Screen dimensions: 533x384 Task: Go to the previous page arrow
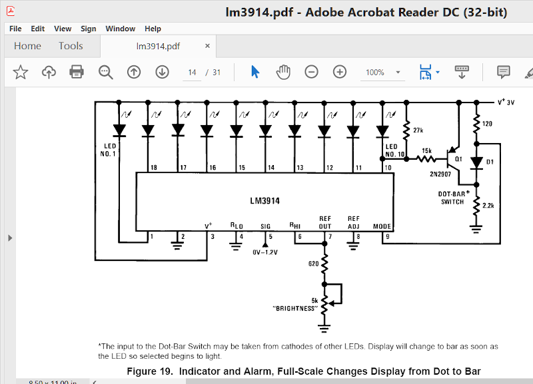pos(134,73)
